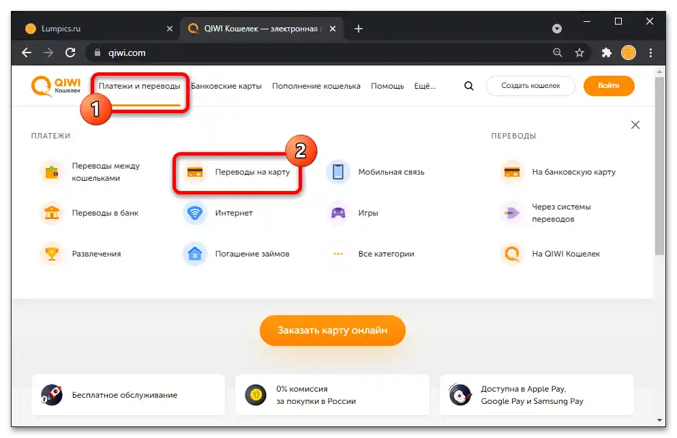
Task: Open the site search magnifier icon
Action: tap(469, 86)
